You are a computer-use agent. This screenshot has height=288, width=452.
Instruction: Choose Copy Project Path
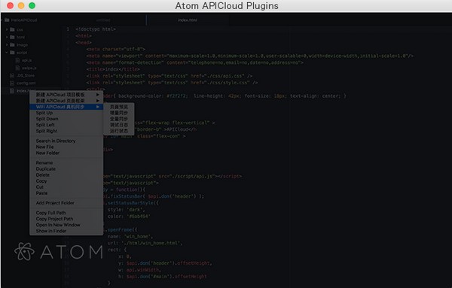(x=66, y=219)
